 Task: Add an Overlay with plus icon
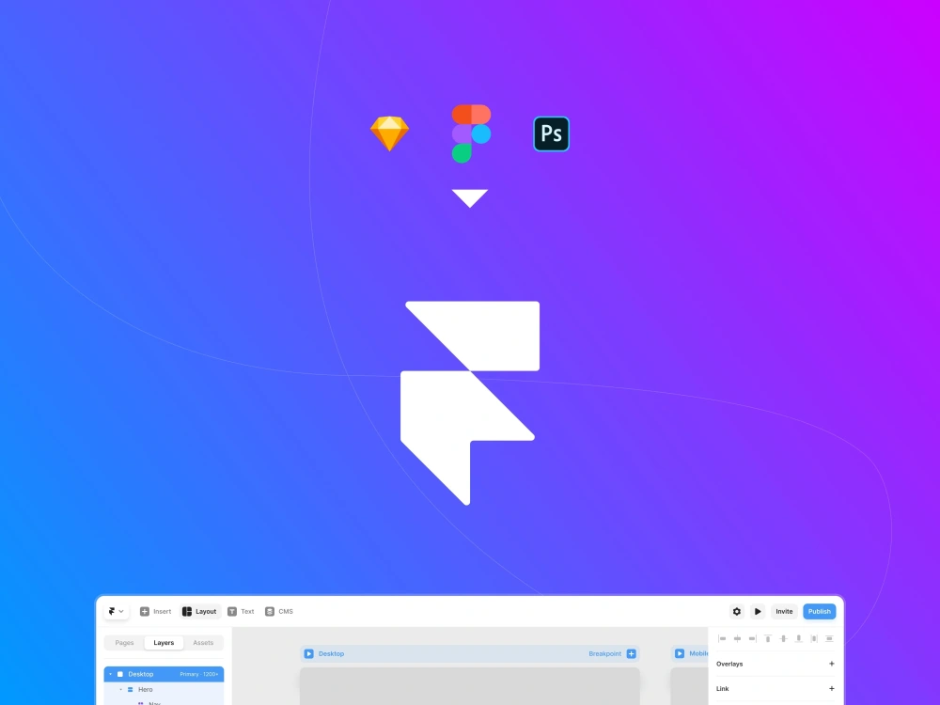[832, 664]
